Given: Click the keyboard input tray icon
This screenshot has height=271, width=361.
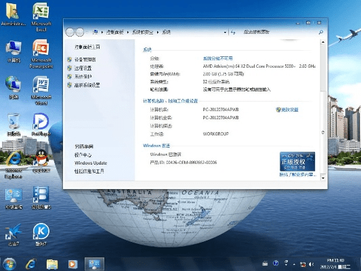Looking at the screenshot, I should (x=265, y=264).
